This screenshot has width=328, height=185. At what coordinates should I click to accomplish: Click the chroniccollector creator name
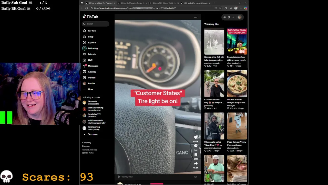[x=234, y=63]
